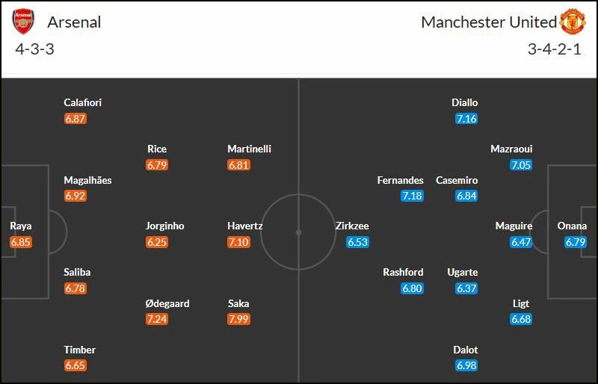Select Ødegaard's 7.24 rating badge

pos(157,319)
